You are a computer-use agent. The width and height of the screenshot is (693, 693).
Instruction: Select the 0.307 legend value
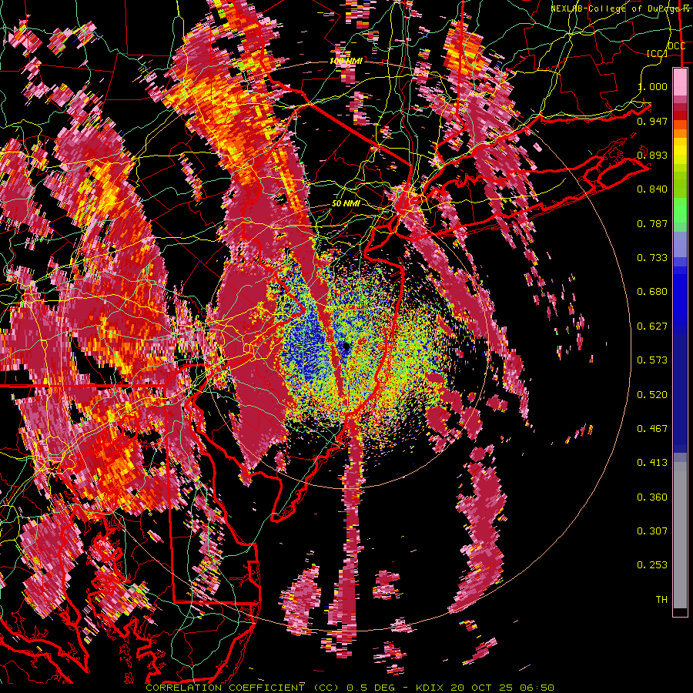click(652, 531)
